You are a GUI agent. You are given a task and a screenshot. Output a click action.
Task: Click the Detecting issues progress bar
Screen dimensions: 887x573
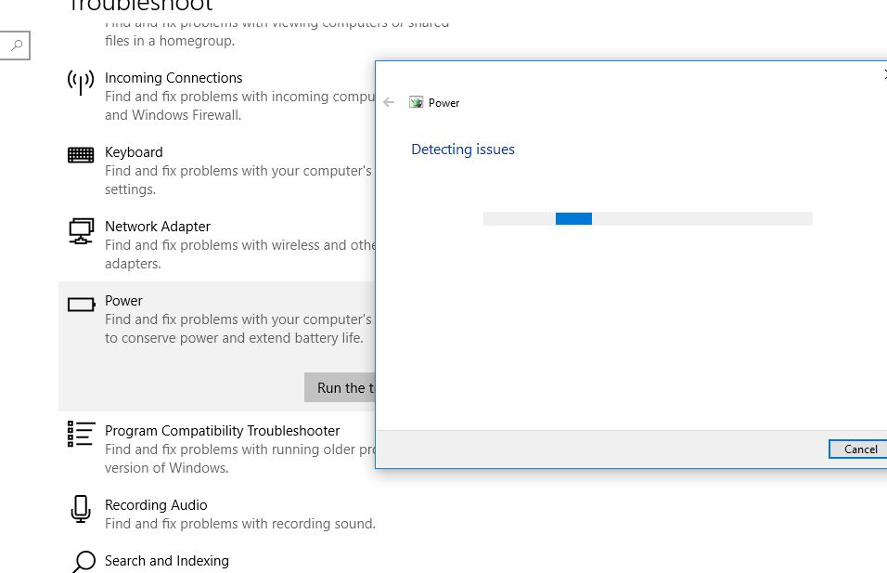click(x=648, y=219)
